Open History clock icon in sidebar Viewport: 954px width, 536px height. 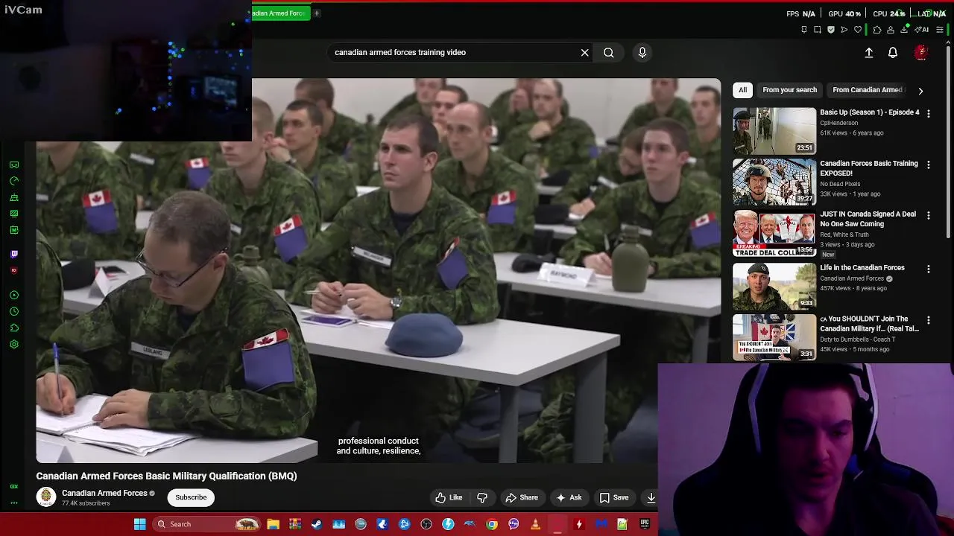tap(14, 312)
